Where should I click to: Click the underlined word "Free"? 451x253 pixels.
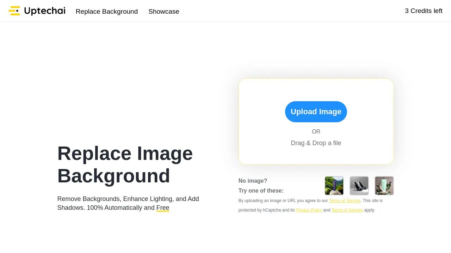[x=163, y=208]
